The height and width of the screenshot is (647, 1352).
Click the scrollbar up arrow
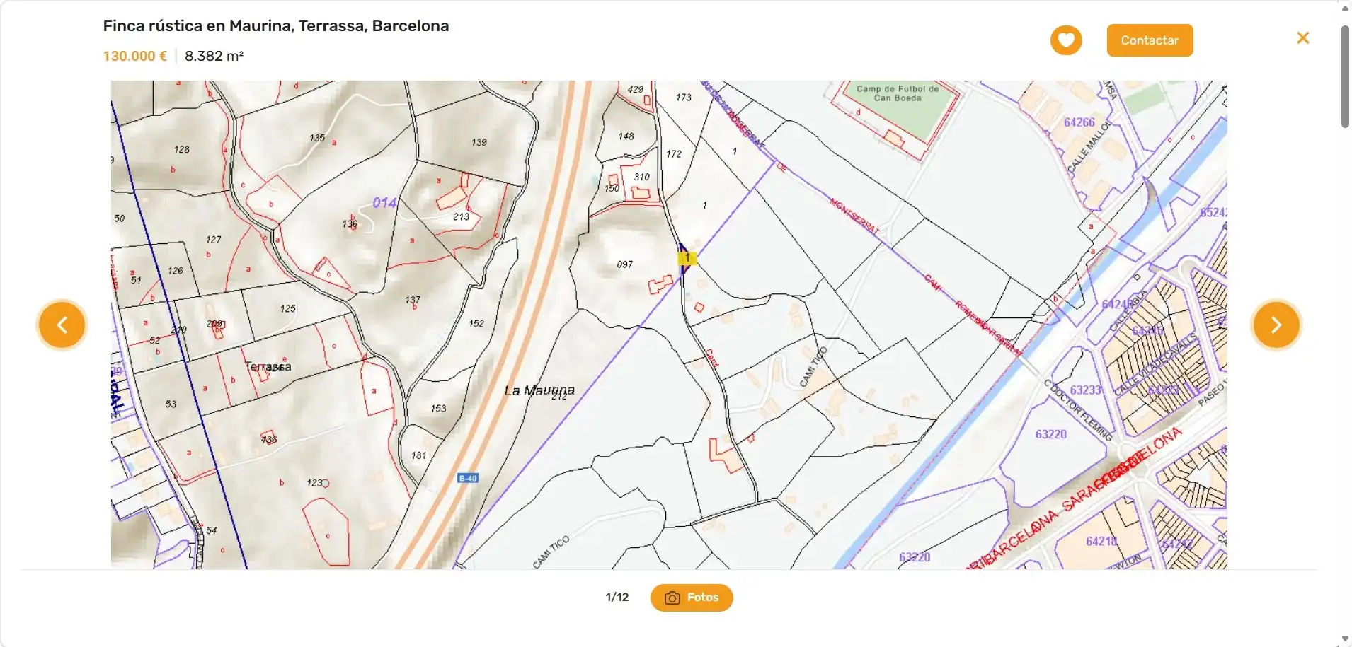coord(1345,8)
